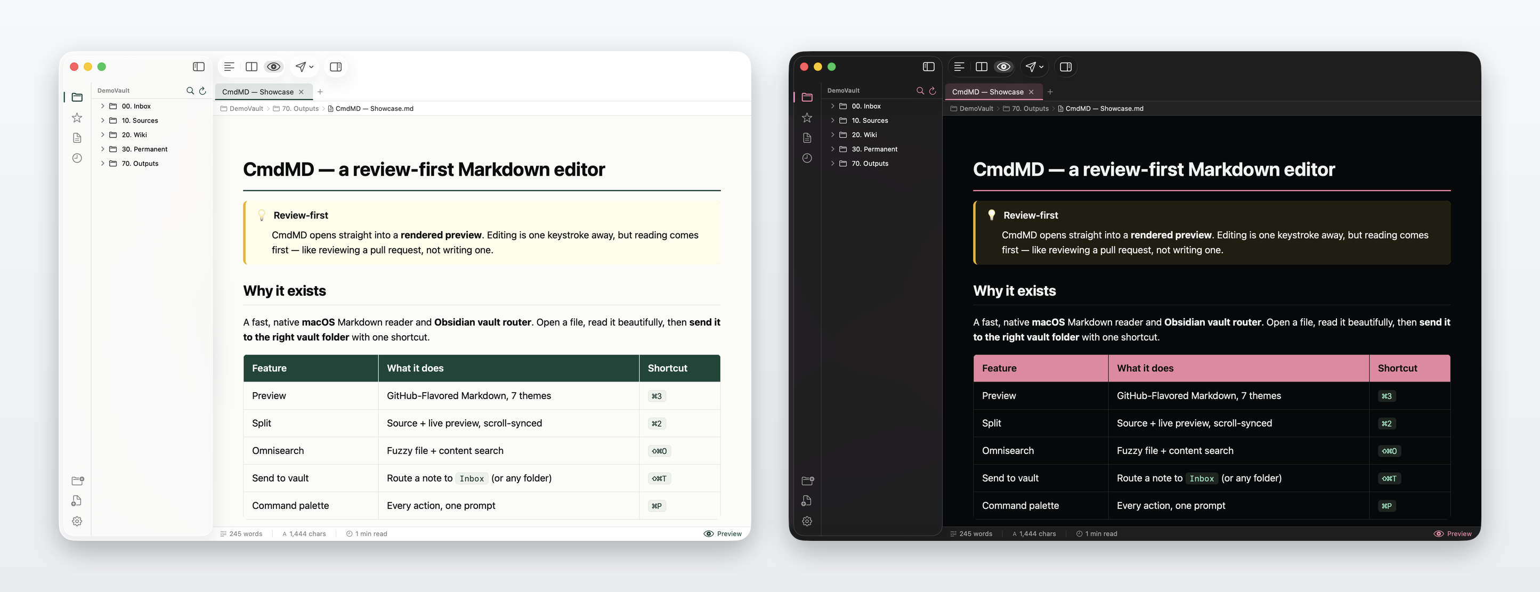Open recent clock panel in dark window

pos(807,158)
